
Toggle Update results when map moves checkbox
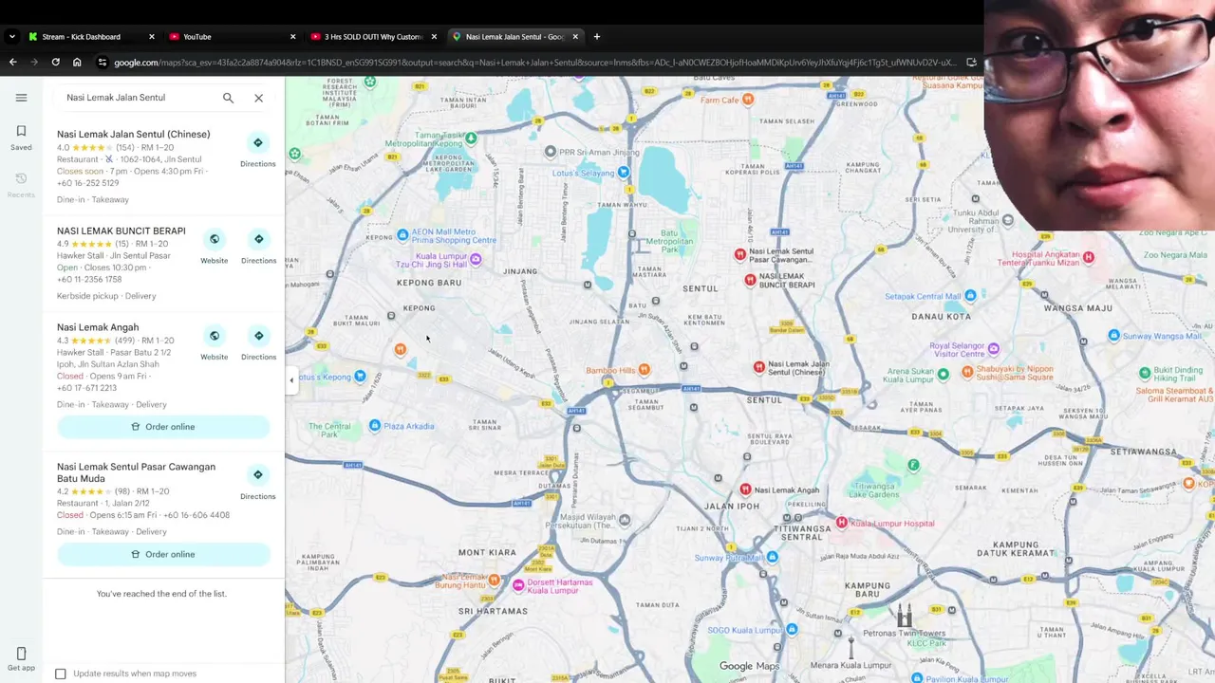pos(61,674)
